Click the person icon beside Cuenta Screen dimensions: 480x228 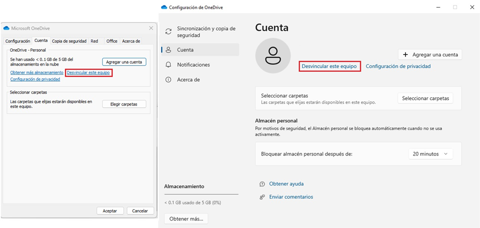pyautogui.click(x=168, y=50)
